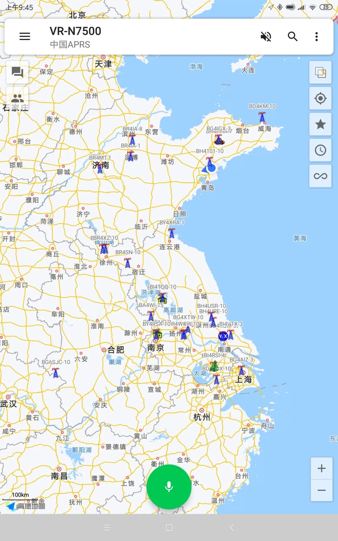Select the BH4101-10 tower station

(x=210, y=162)
